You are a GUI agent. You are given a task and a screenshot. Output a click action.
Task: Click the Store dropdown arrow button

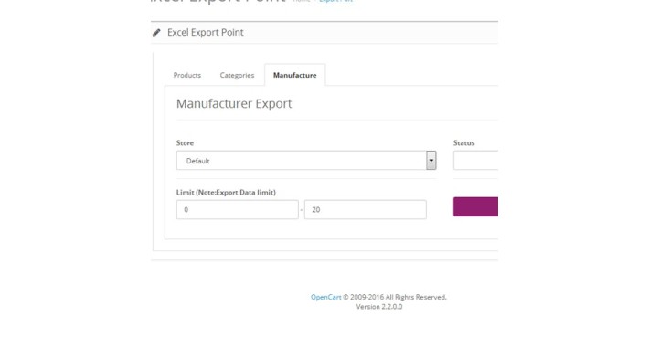[431, 161]
